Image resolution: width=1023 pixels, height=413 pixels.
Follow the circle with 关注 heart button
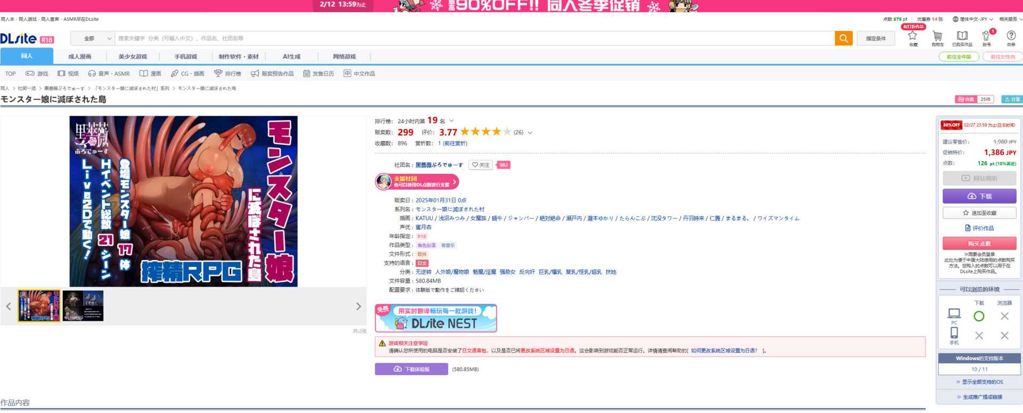point(481,165)
